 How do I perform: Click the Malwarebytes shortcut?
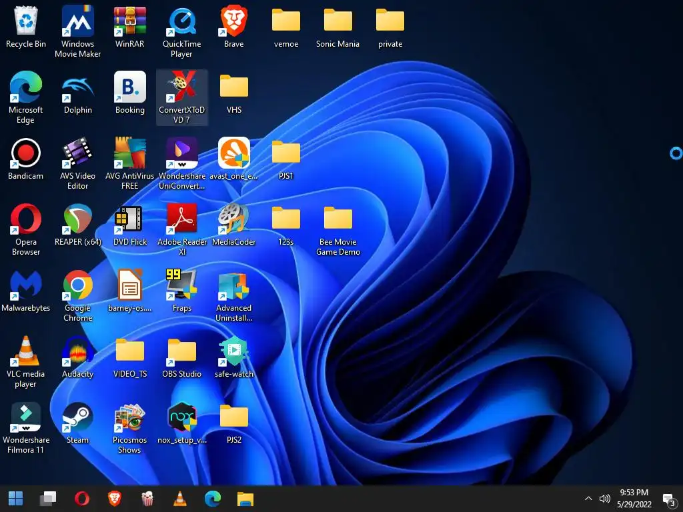pyautogui.click(x=26, y=291)
